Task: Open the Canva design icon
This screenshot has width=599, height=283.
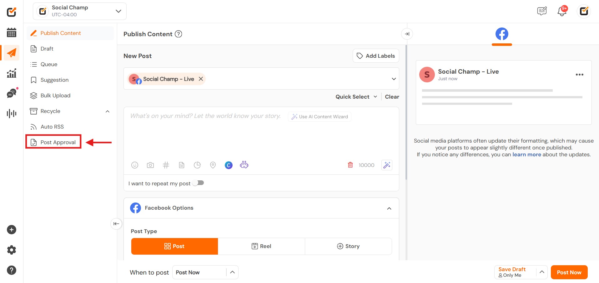Action: 229,165
